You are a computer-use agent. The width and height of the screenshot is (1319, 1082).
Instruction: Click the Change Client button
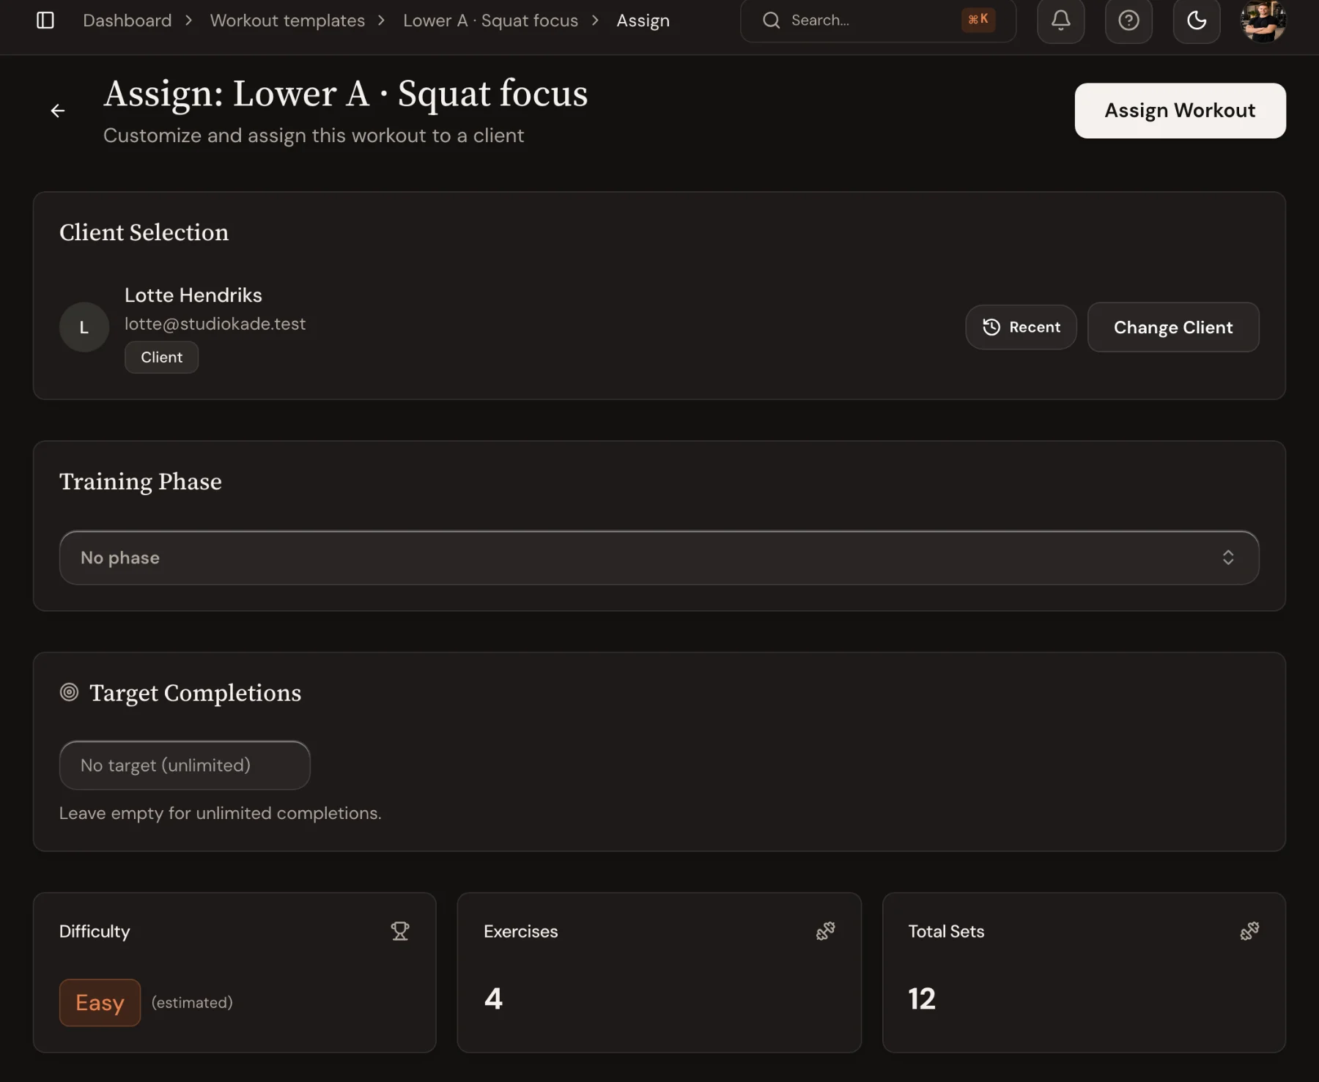[x=1173, y=327]
